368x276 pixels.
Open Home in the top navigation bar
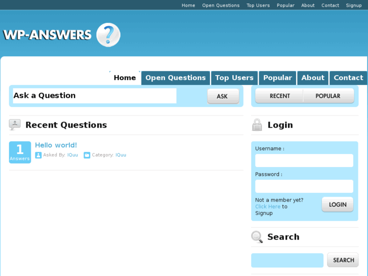(x=188, y=6)
